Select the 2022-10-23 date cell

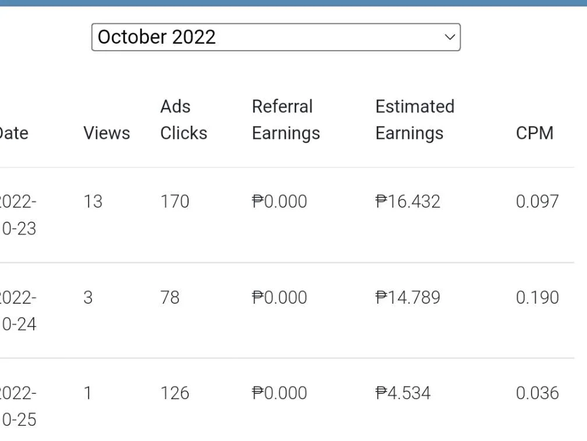(x=19, y=215)
